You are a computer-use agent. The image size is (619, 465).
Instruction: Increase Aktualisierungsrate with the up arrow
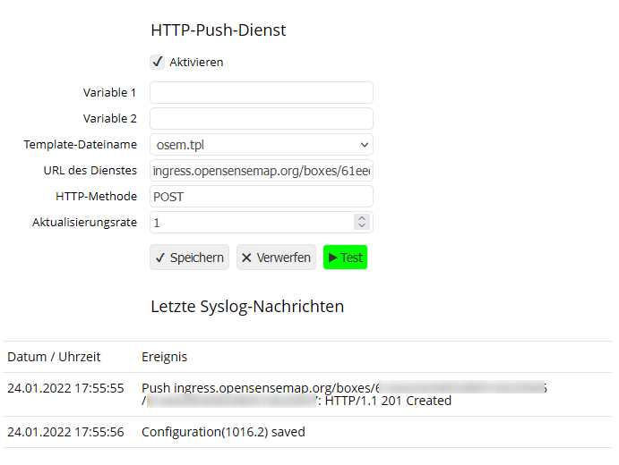point(362,218)
